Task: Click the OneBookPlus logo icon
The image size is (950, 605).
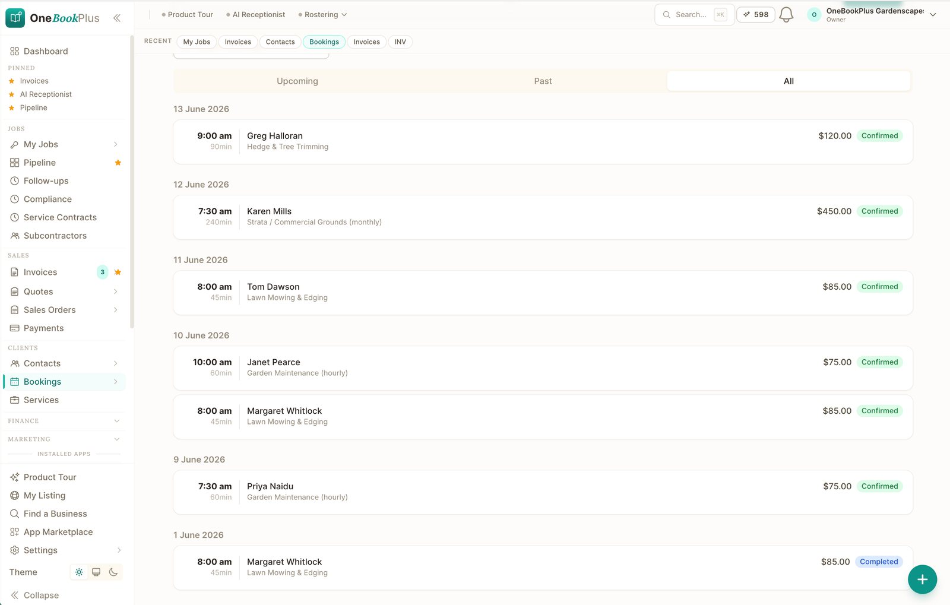Action: (x=15, y=18)
